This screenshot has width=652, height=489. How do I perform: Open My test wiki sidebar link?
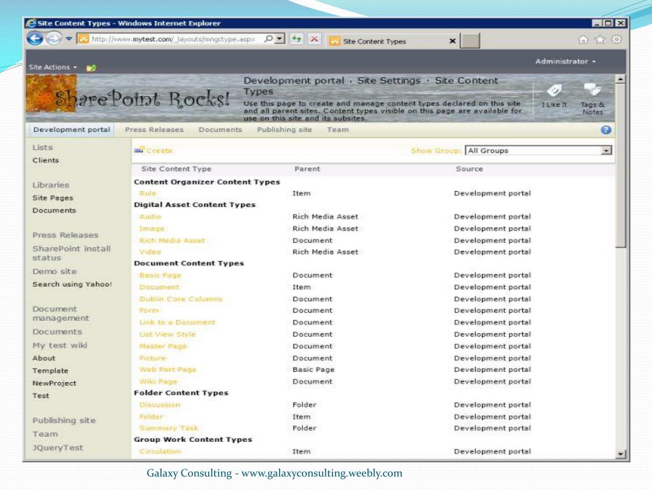60,346
